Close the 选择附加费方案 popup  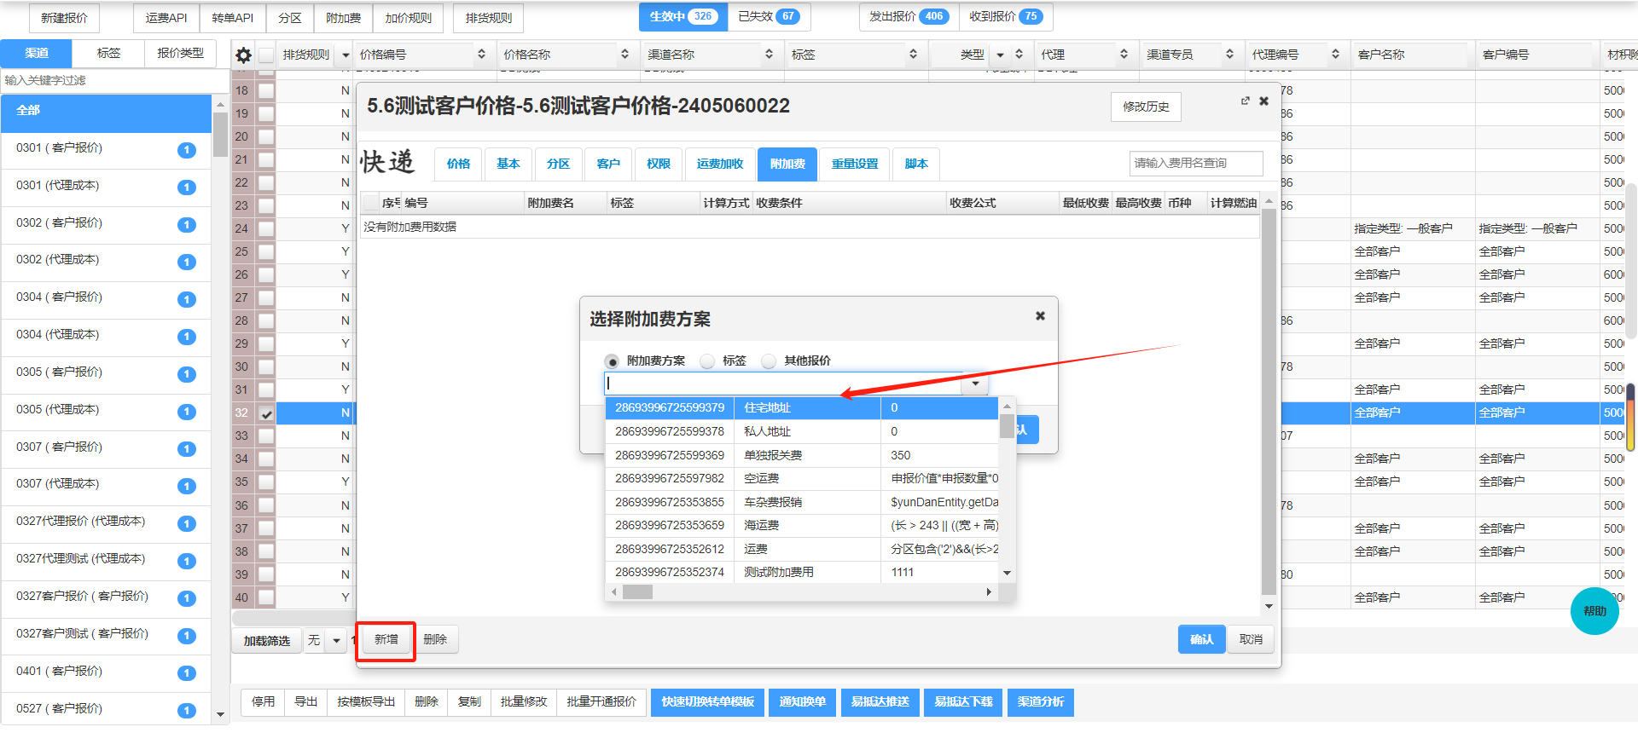coord(1040,315)
